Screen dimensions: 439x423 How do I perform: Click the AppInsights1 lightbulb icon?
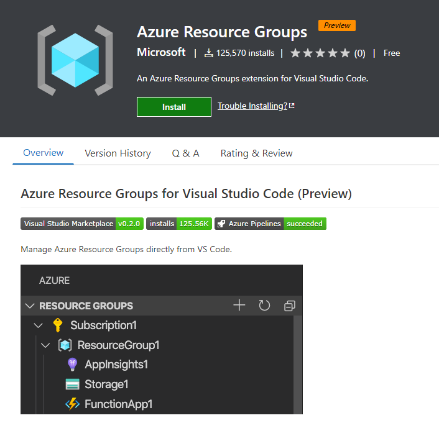click(72, 365)
